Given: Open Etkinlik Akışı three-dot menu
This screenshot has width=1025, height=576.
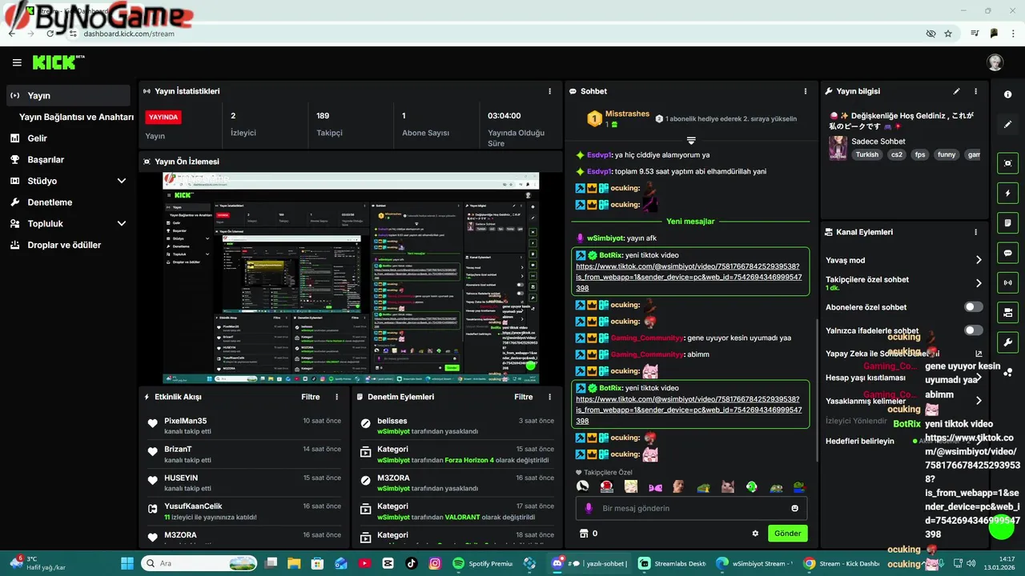Looking at the screenshot, I should (336, 397).
